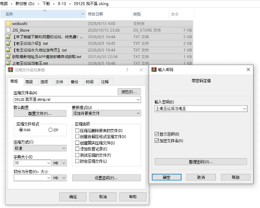This screenshot has width=260, height=208.
Task: Select the .DS_Store file name
Action: tap(21, 30)
